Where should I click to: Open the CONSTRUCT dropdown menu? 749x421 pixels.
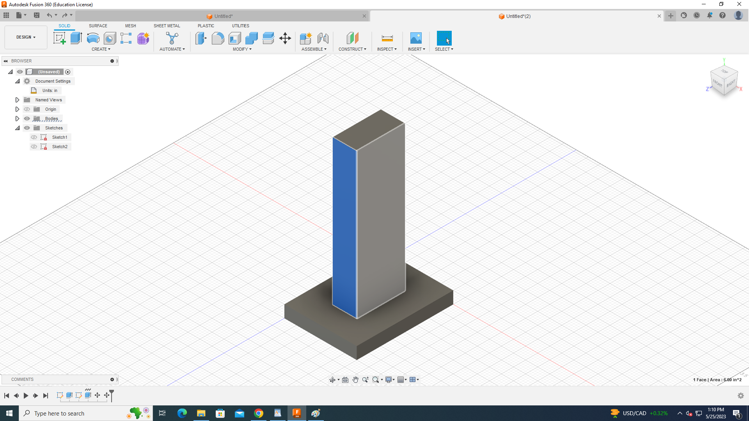352,49
